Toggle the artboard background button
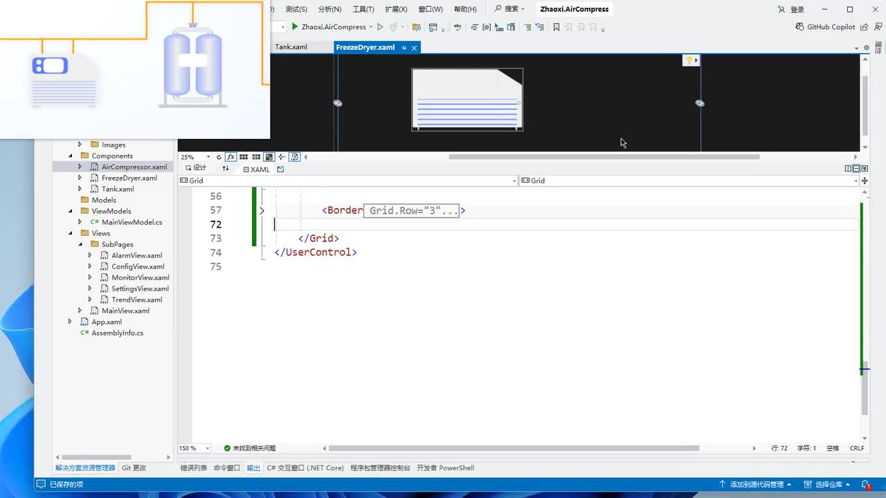Screen dimensions: 886x498 point(269,157)
